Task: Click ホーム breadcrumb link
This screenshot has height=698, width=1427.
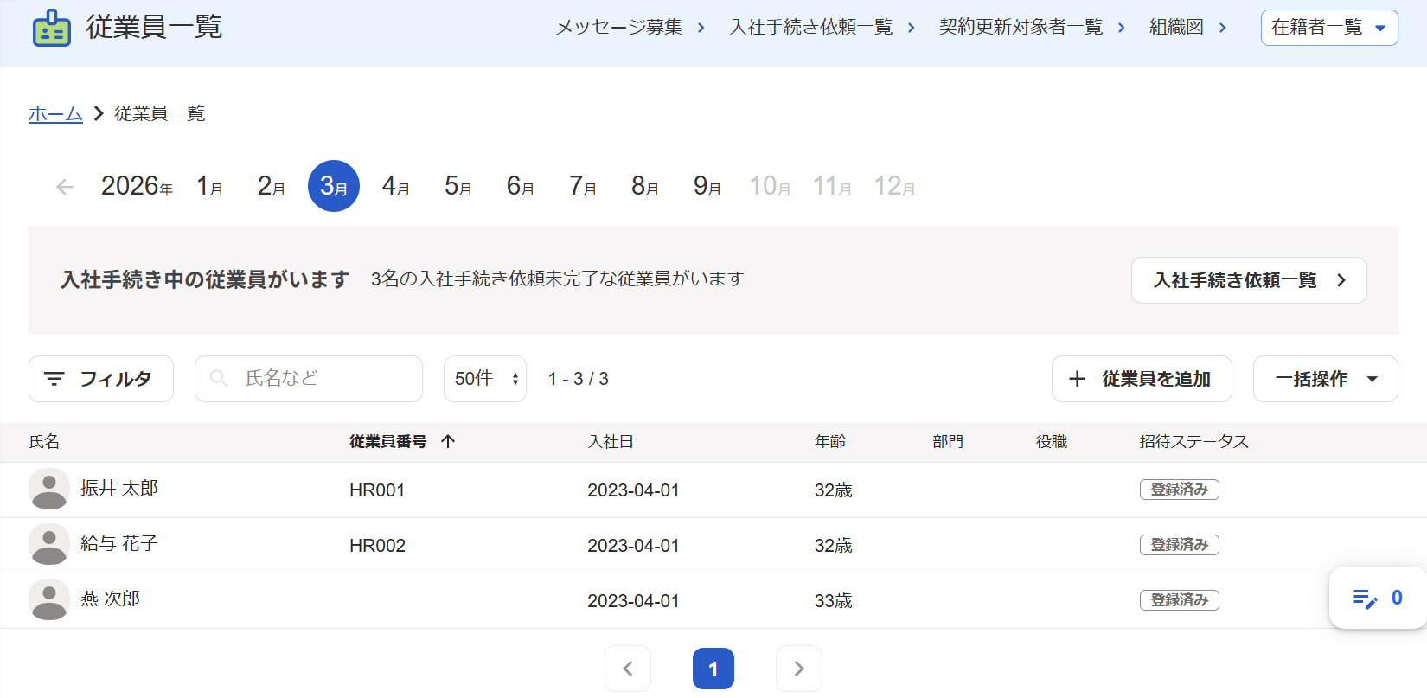Action: 55,114
